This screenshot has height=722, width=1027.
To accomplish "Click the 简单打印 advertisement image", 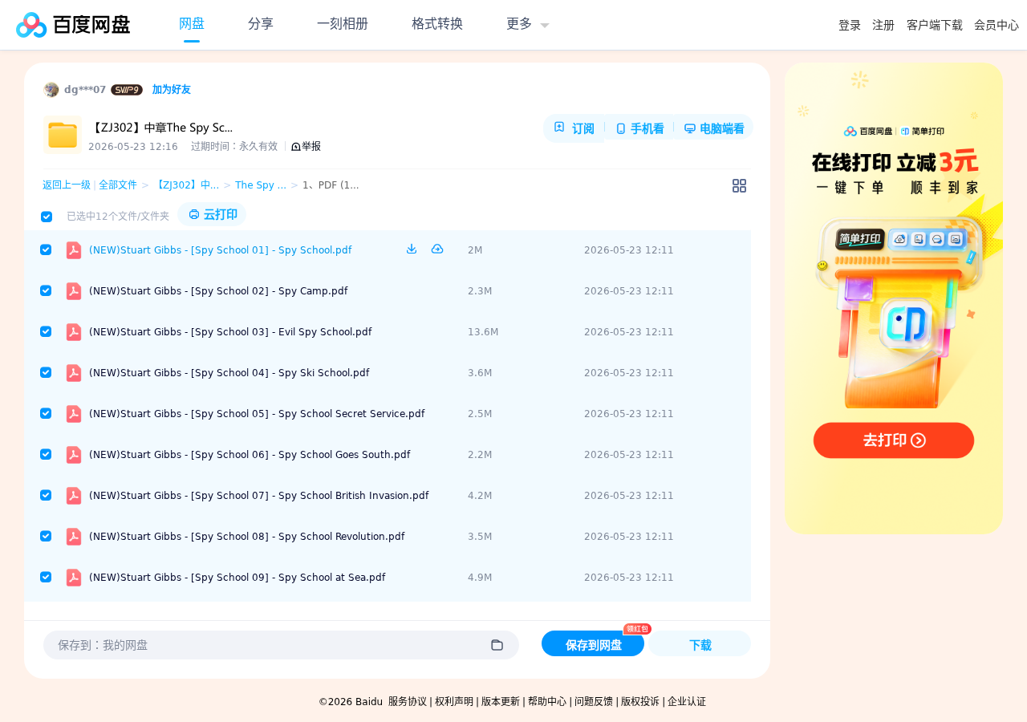I will (x=894, y=298).
